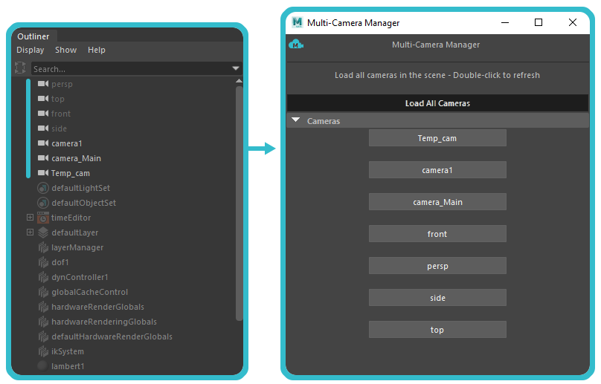Click the Outliner scroll up arrow
This screenshot has height=384, width=601.
(240, 81)
